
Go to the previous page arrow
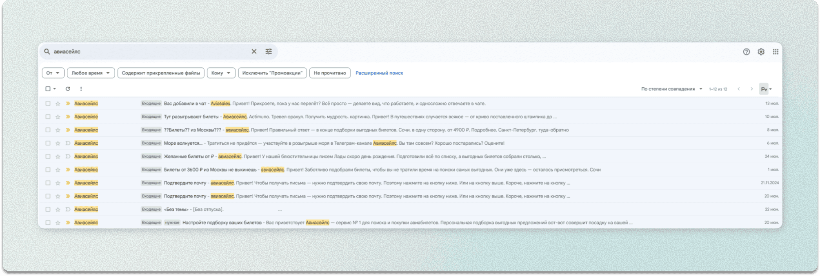738,89
